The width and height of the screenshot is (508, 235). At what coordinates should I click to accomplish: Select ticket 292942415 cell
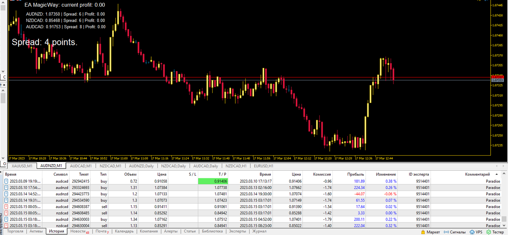click(80, 181)
